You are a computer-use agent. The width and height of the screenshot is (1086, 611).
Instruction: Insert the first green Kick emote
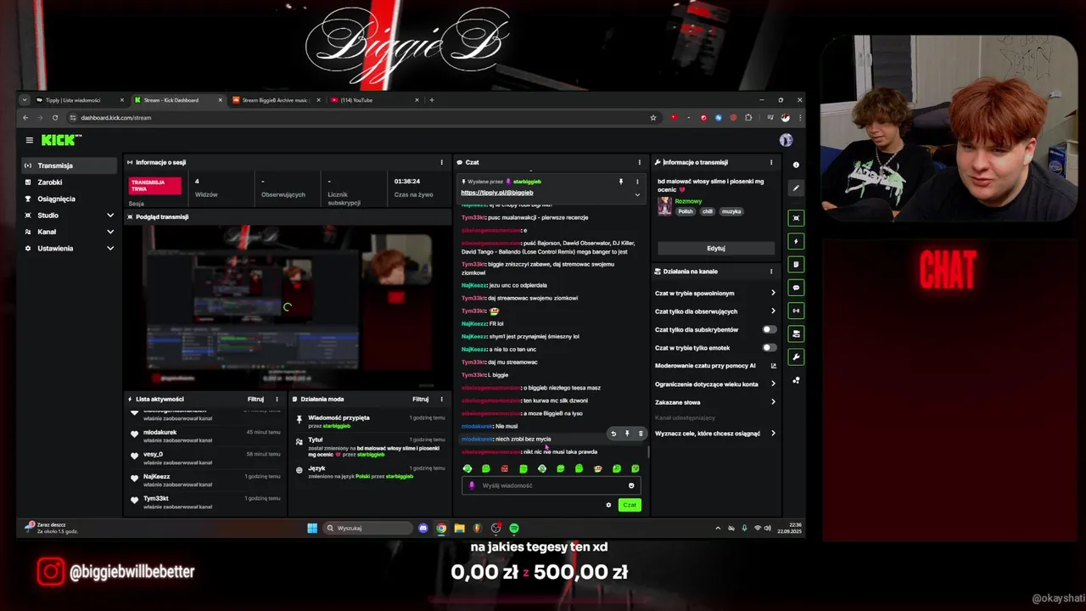point(467,468)
